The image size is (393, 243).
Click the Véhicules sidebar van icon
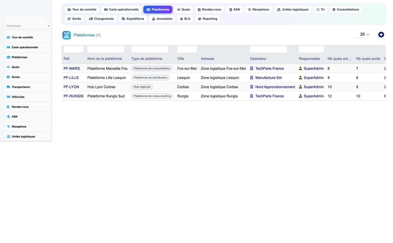tap(9, 97)
